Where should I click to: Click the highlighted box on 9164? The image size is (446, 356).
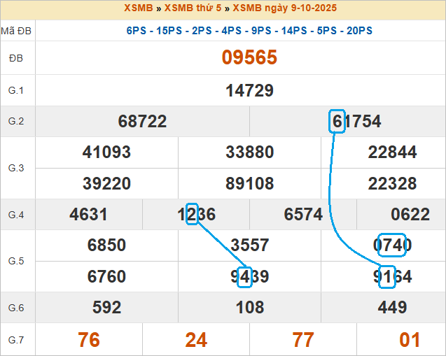pyautogui.click(x=387, y=277)
